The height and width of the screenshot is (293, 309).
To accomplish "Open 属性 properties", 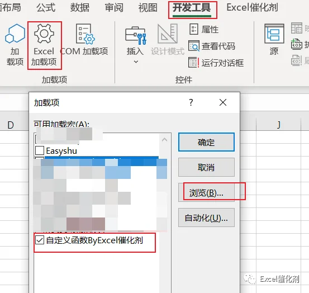I will (204, 30).
